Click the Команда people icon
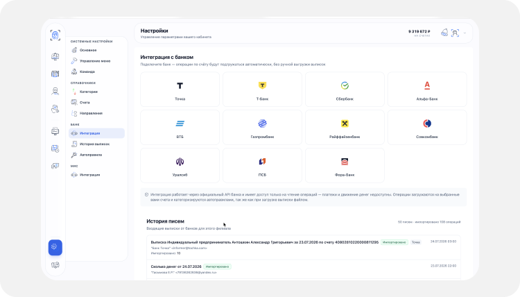The height and width of the screenshot is (297, 520). tap(74, 71)
